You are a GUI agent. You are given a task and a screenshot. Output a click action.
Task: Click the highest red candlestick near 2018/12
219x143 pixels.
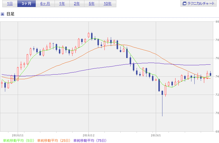click(88, 35)
